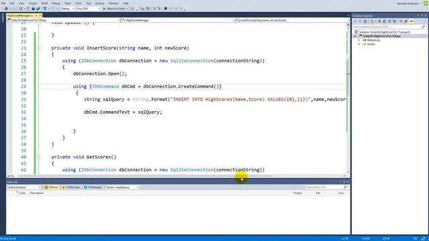Click the Save file toolbar icon
The width and height of the screenshot is (429, 241).
(x=34, y=9)
